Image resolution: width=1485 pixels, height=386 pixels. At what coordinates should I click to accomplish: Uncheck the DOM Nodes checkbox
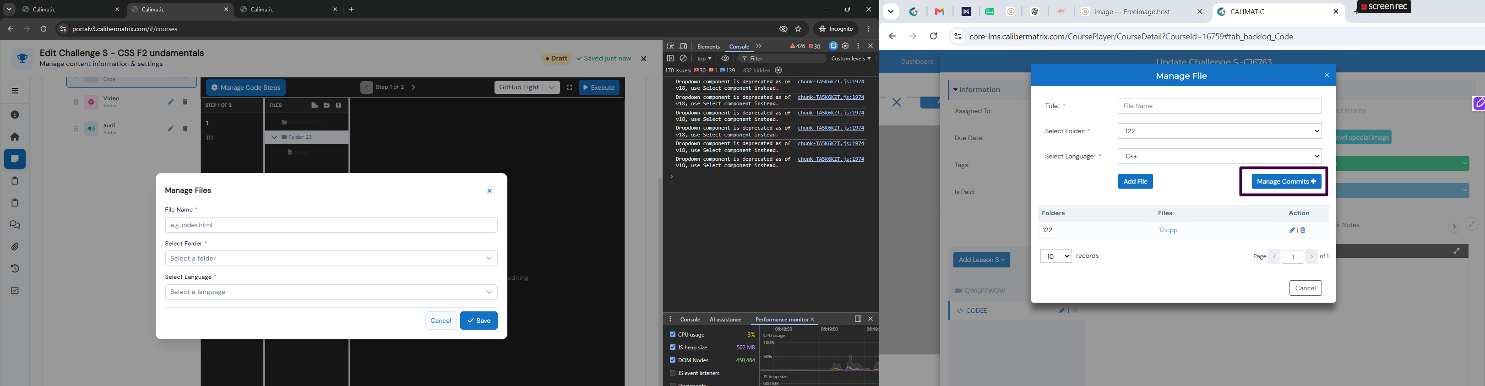(x=672, y=360)
